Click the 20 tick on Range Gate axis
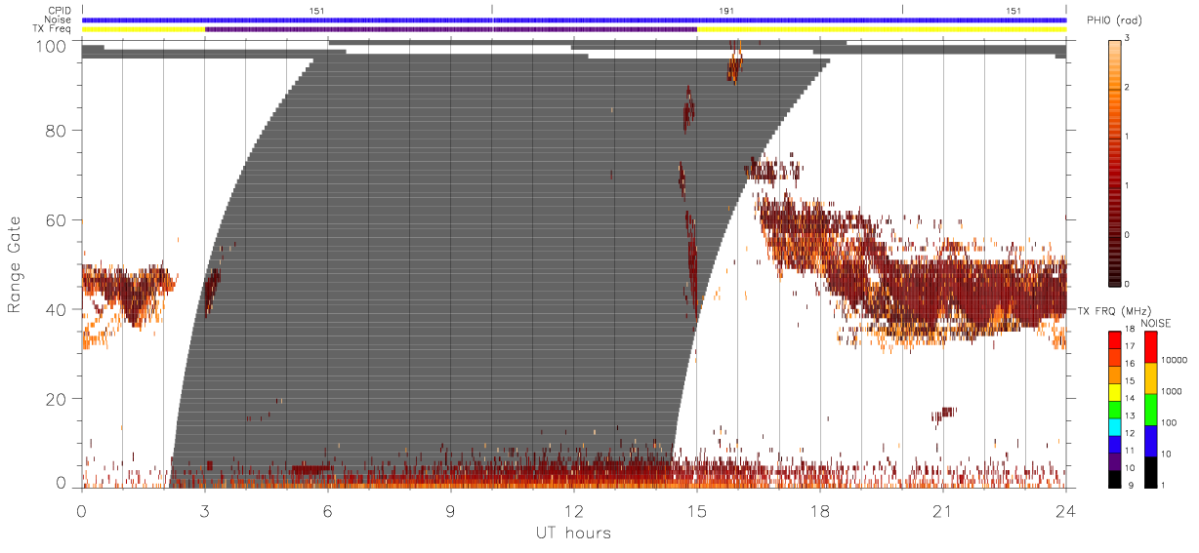Screen dimensions: 1199x553 coord(55,399)
